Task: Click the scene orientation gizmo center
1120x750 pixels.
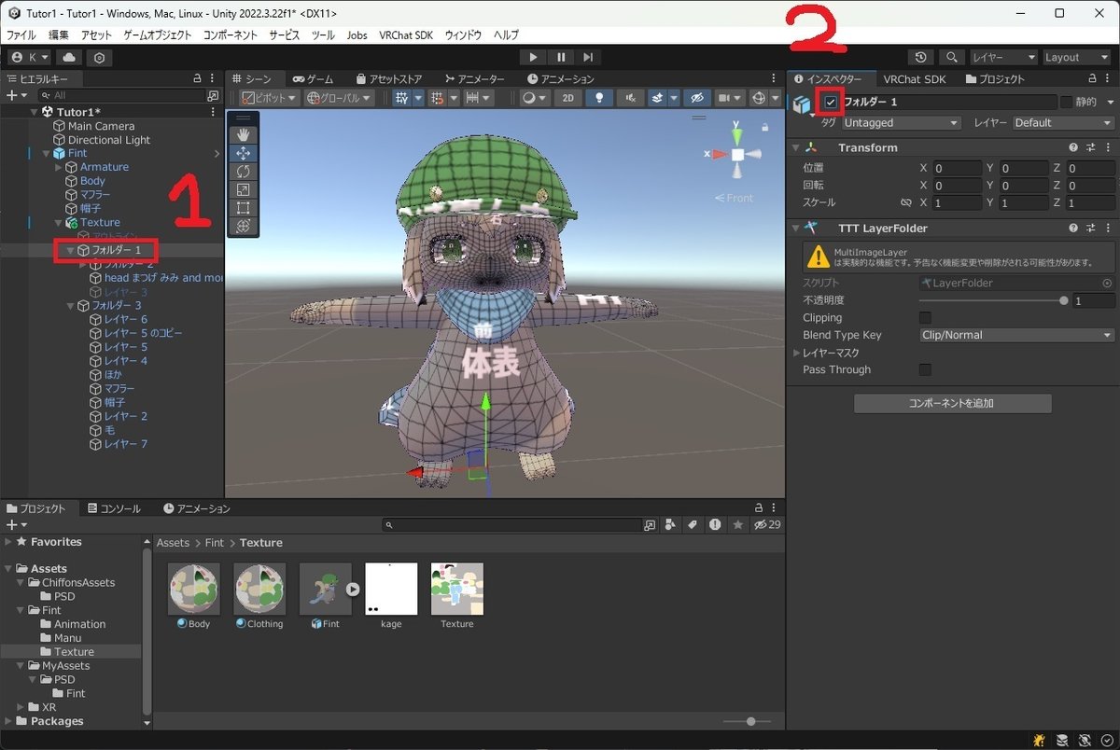Action: pyautogui.click(x=737, y=154)
